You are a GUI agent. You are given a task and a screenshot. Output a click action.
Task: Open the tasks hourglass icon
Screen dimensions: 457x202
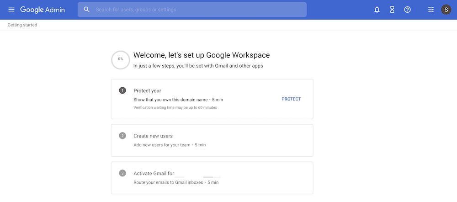coord(392,10)
